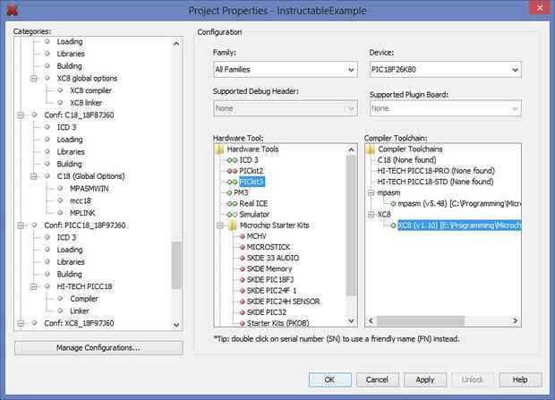Click Hardware Tool list scroll-down arrow
Viewport: 555px width, 400px height.
click(x=351, y=321)
